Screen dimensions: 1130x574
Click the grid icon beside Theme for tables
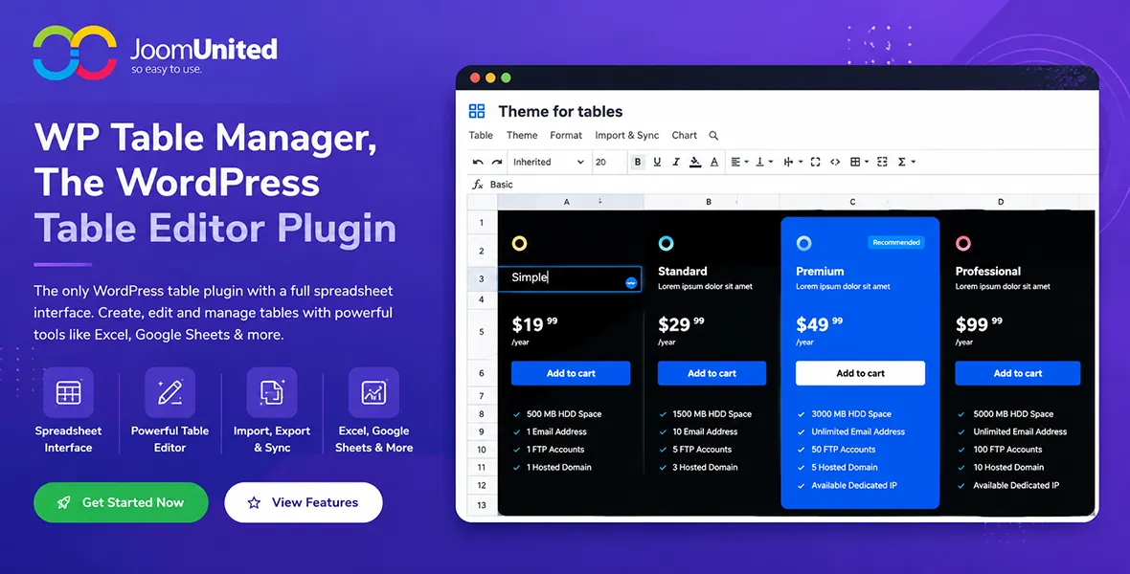[477, 111]
